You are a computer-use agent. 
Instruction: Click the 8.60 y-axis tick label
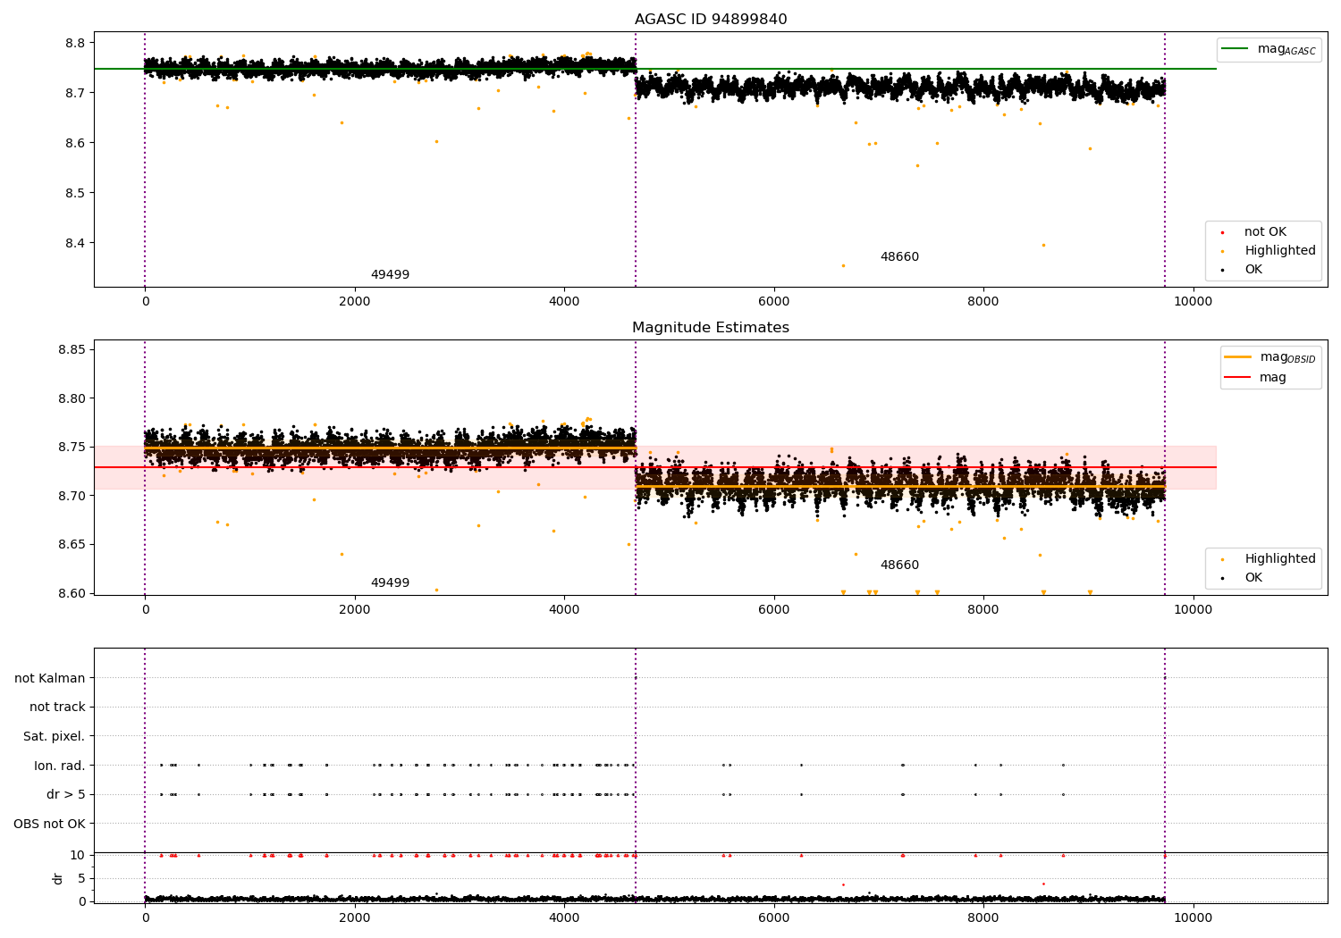(x=72, y=593)
